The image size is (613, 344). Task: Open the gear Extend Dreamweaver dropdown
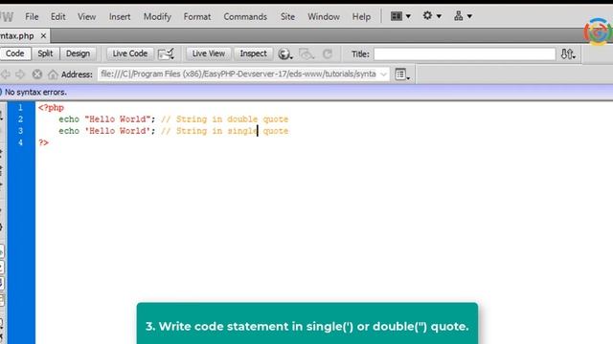(432, 16)
